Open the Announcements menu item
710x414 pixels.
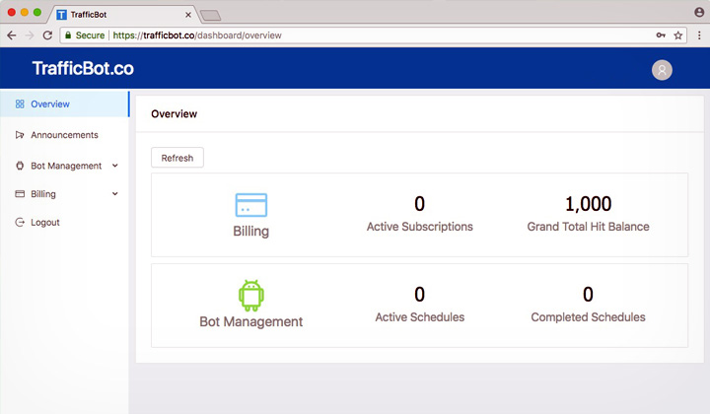(64, 135)
